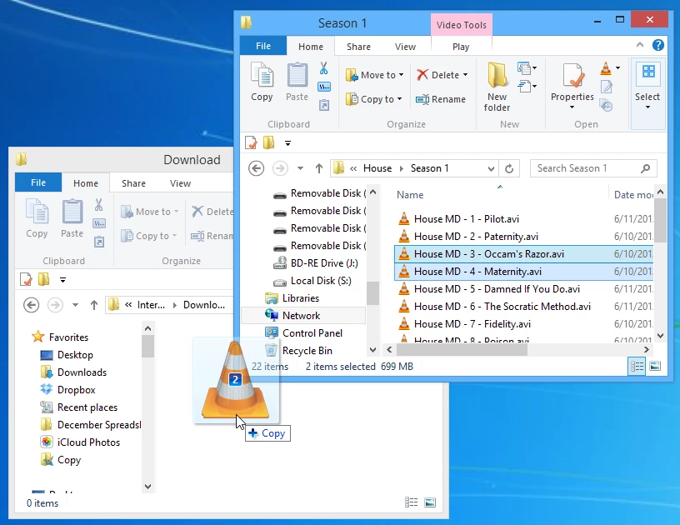The image size is (680, 525).
Task: Click file list vertical scrollbar down arrow
Action: pyautogui.click(x=660, y=335)
